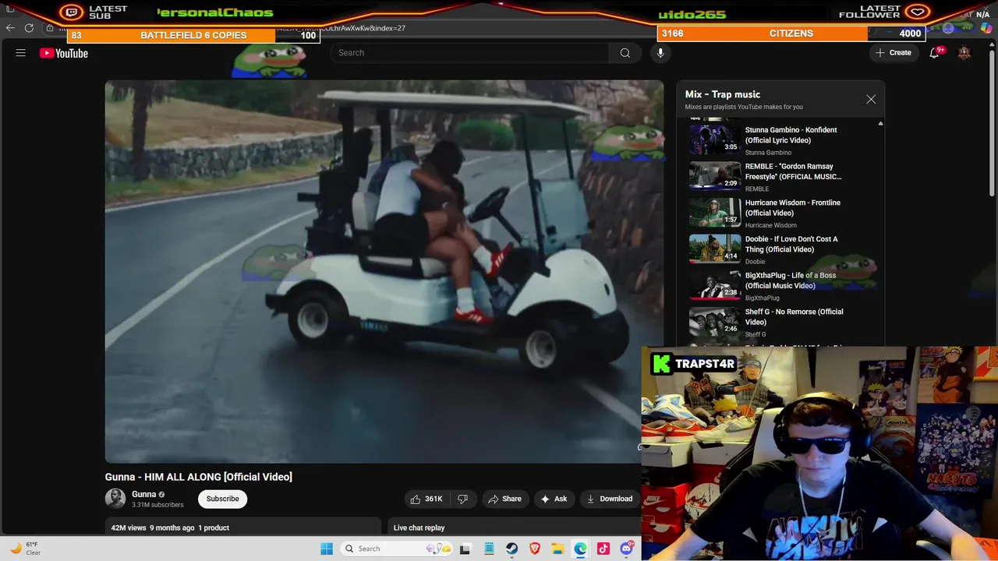Image resolution: width=998 pixels, height=561 pixels.
Task: Reload the page in the browser
Action: (29, 28)
